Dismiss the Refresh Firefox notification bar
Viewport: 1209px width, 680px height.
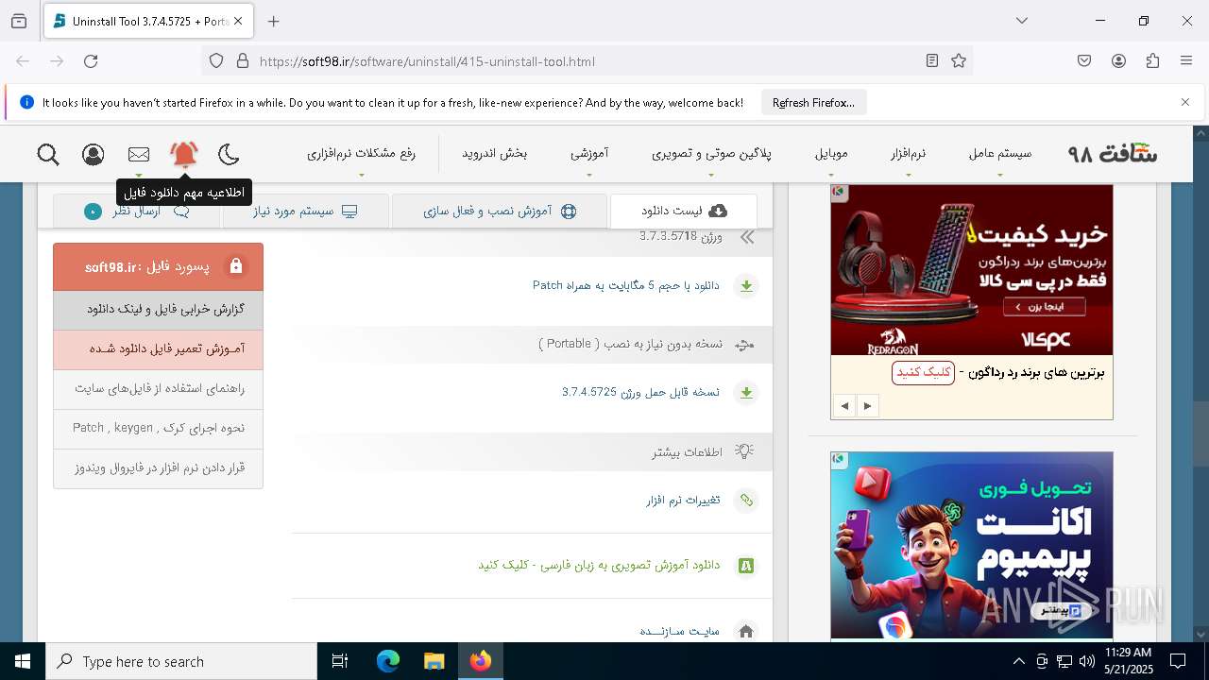(1185, 102)
